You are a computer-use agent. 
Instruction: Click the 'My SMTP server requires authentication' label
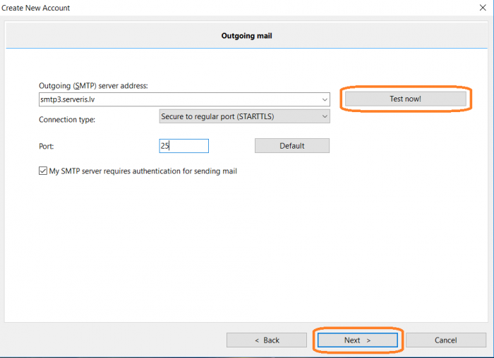click(143, 171)
